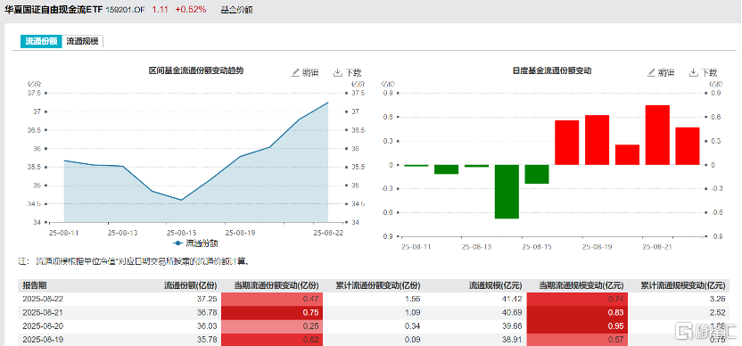Click the 1.56 cumulative share cell
Viewport: 742px width, 346px height.
[413, 299]
